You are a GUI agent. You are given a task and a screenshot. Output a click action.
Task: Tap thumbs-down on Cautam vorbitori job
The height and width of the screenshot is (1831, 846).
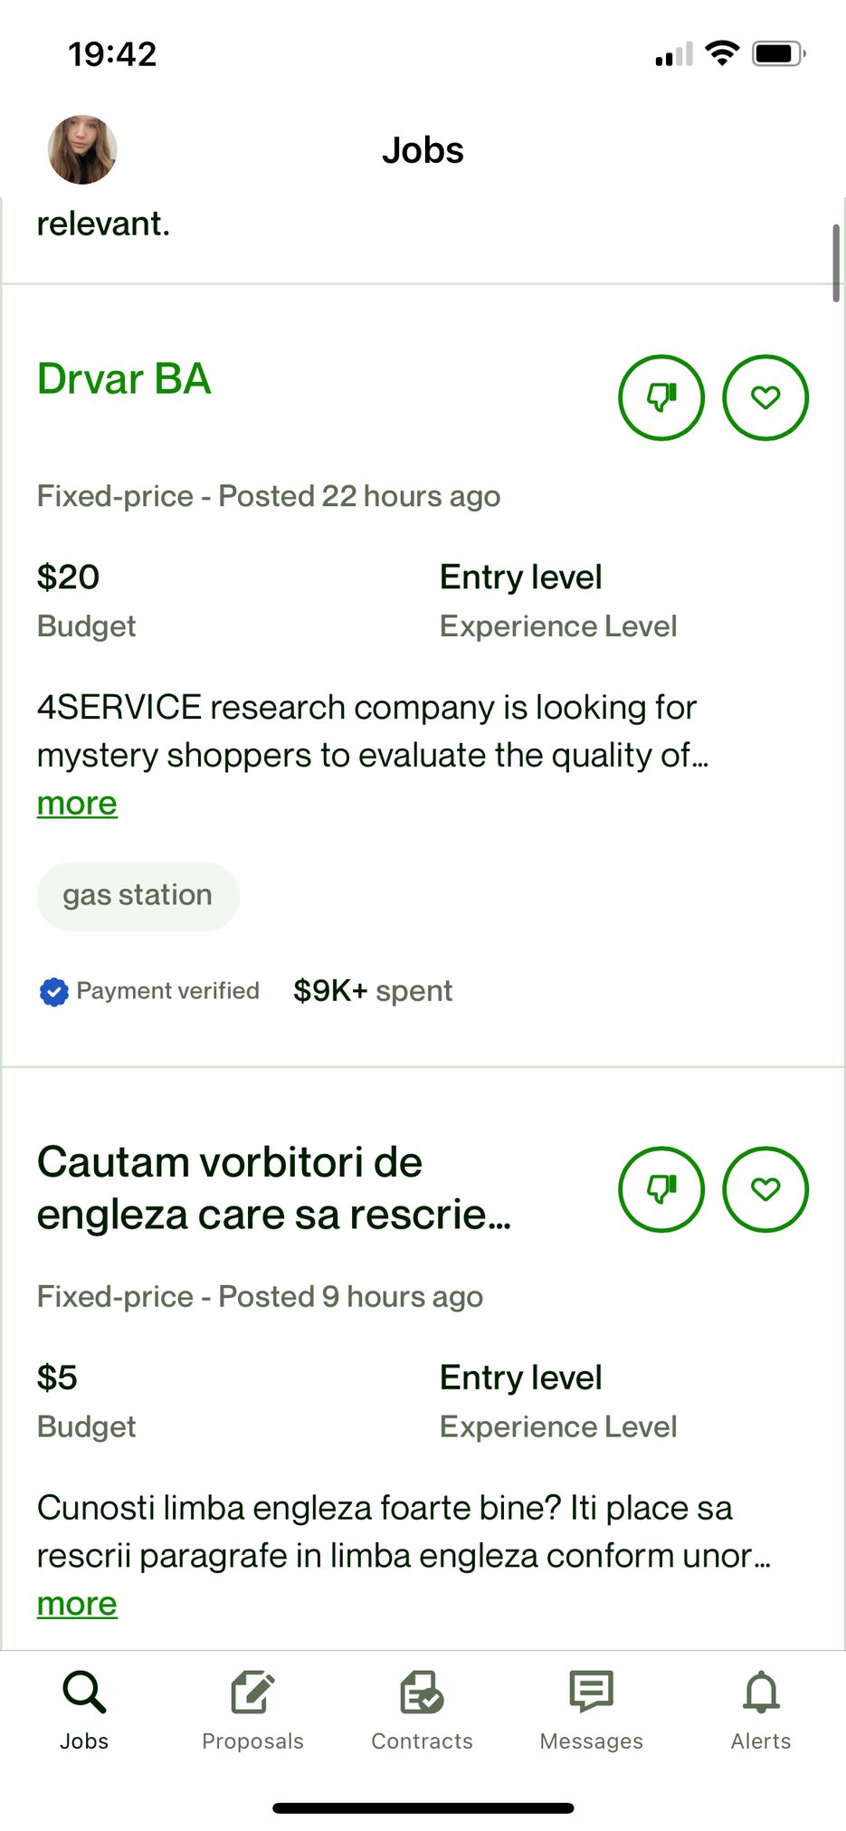pos(661,1189)
